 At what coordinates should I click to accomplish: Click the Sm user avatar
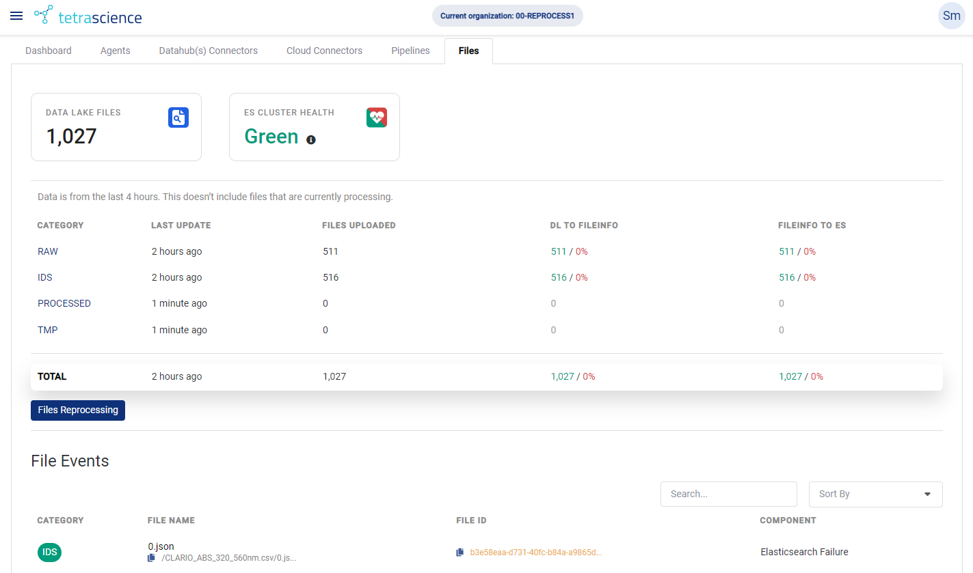(x=951, y=16)
